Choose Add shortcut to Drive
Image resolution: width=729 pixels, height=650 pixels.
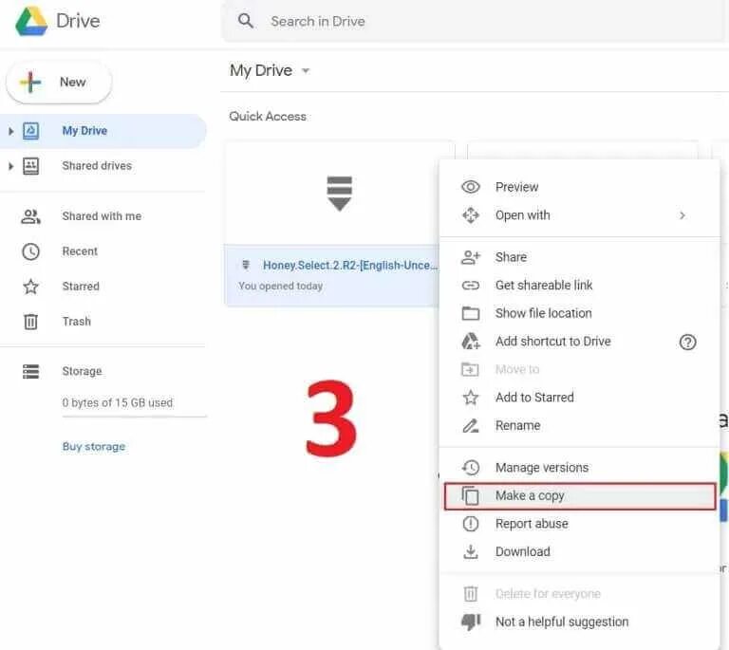(x=579, y=341)
